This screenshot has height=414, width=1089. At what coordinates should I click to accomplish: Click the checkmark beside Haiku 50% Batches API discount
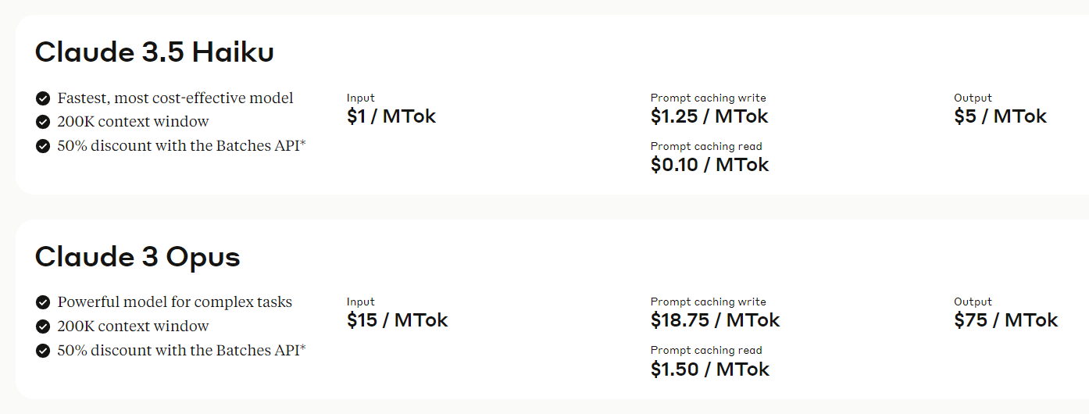(43, 146)
